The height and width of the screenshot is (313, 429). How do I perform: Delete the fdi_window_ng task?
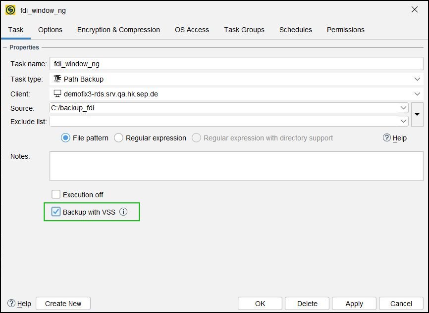(307, 303)
